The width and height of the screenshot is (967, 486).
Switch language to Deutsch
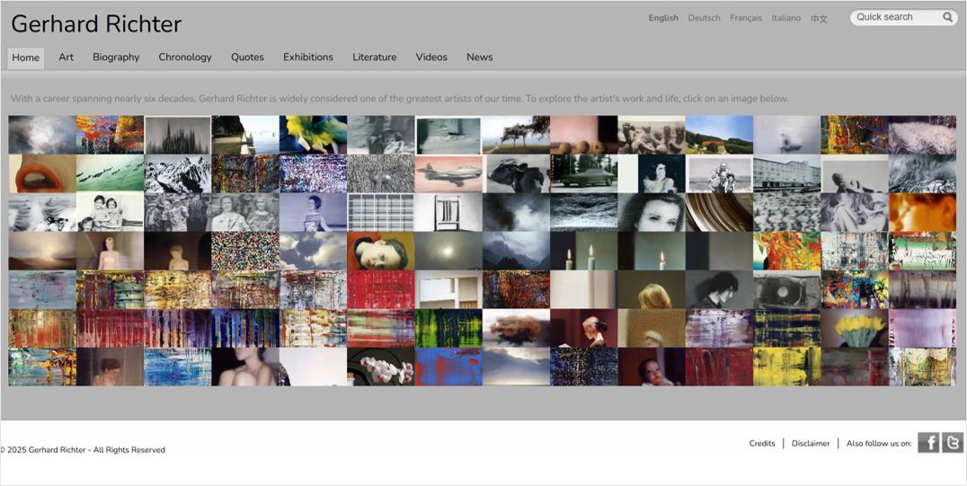coord(704,18)
